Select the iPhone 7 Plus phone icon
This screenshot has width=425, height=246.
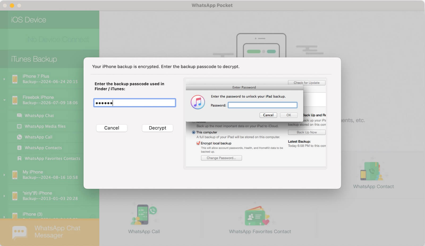coord(15,79)
